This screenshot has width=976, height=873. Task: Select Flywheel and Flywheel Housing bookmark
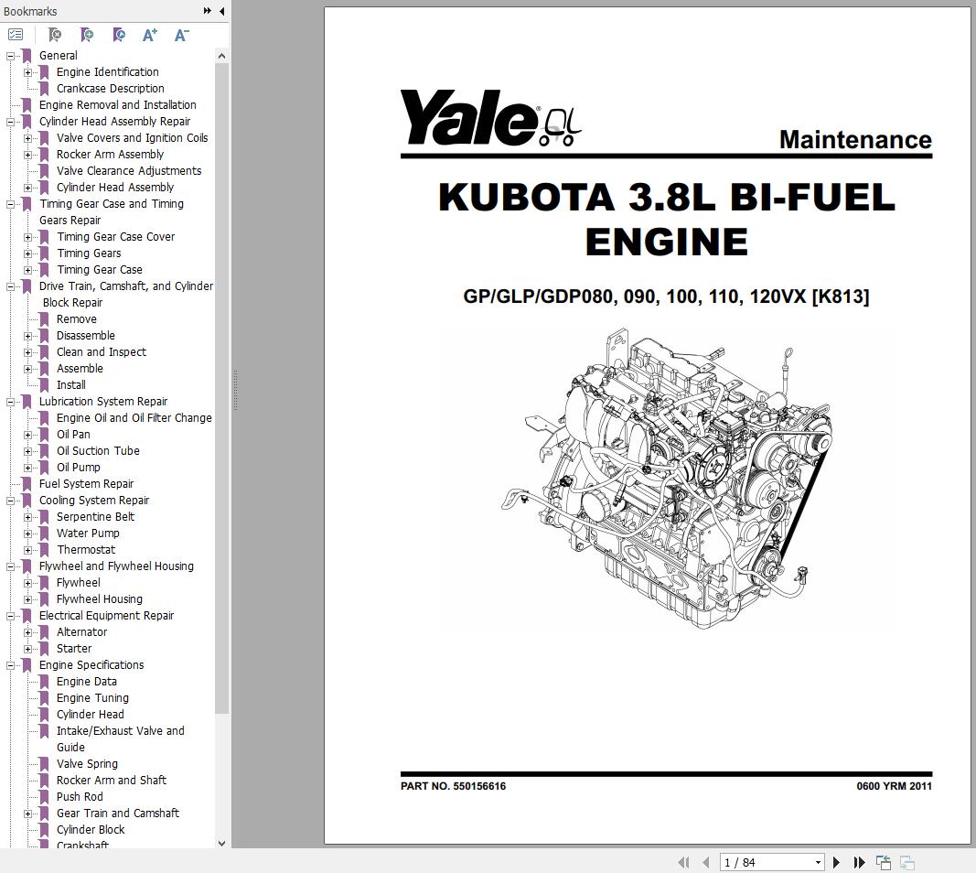click(x=116, y=566)
